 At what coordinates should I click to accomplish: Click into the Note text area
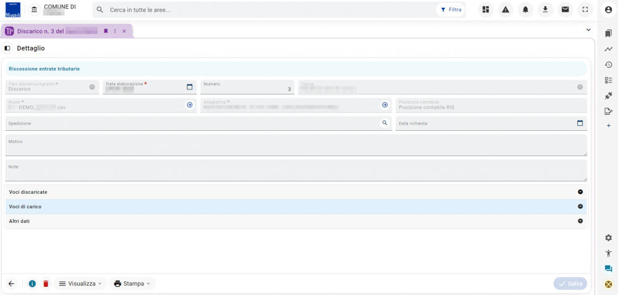pos(296,170)
